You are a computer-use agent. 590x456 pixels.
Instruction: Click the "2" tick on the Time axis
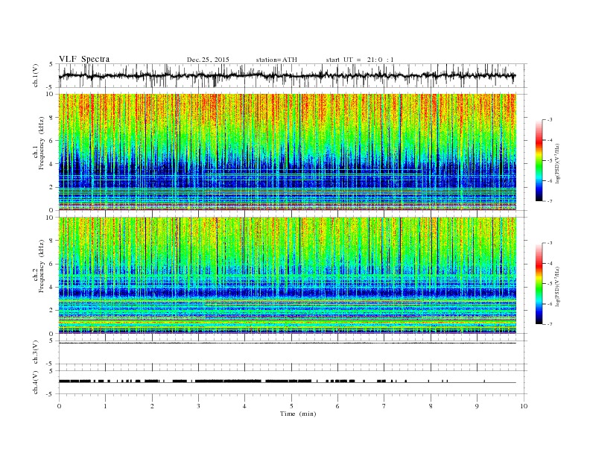click(x=152, y=406)
